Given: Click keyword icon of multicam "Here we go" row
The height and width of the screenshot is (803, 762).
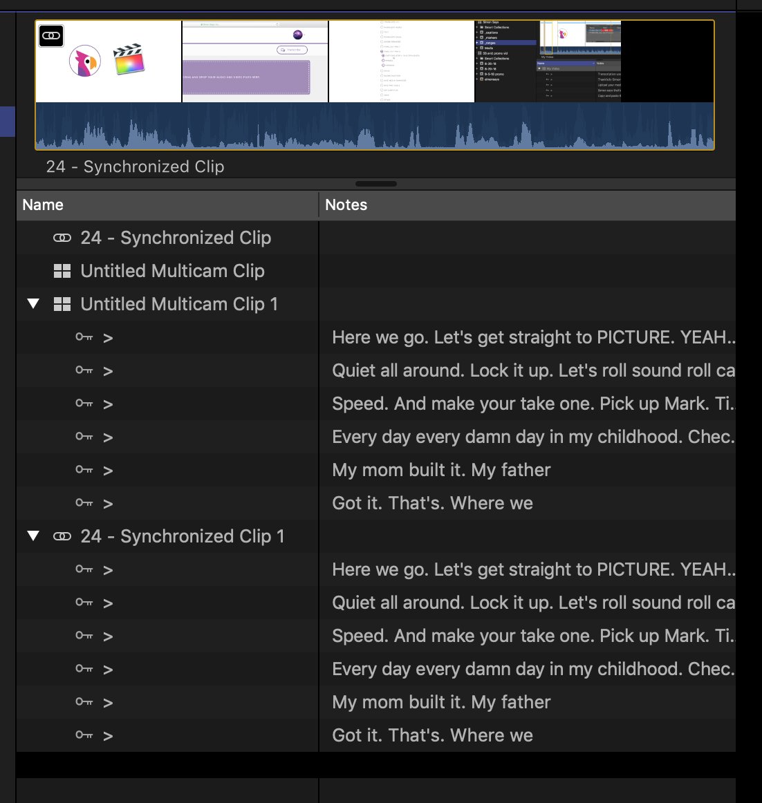Looking at the screenshot, I should pyautogui.click(x=84, y=337).
